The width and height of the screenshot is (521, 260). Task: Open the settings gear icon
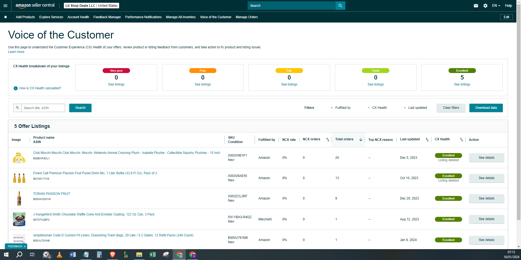(485, 5)
